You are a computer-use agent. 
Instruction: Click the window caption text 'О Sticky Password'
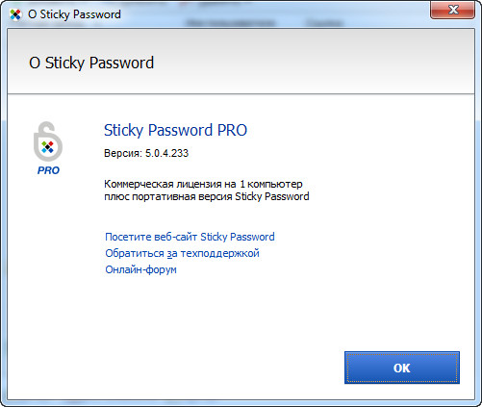[74, 14]
